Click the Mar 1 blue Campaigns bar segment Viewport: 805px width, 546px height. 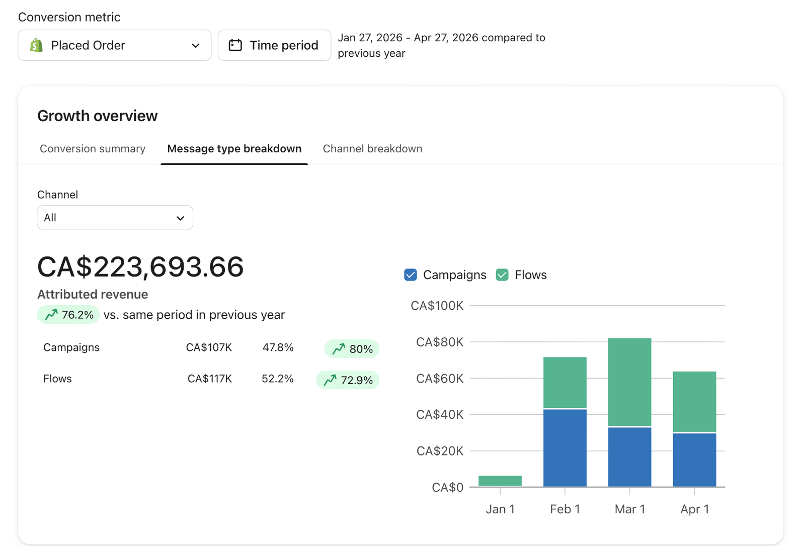630,457
